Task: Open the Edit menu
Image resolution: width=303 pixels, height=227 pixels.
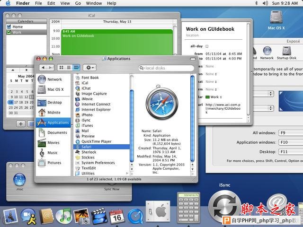Action: (51, 3)
